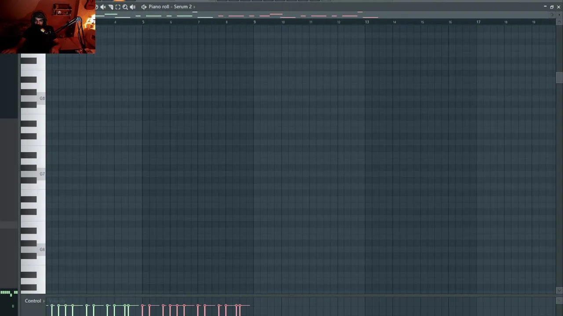Click the small dot button beside scroll arrow
Screen dimensions: 563x316
tap(559, 14)
